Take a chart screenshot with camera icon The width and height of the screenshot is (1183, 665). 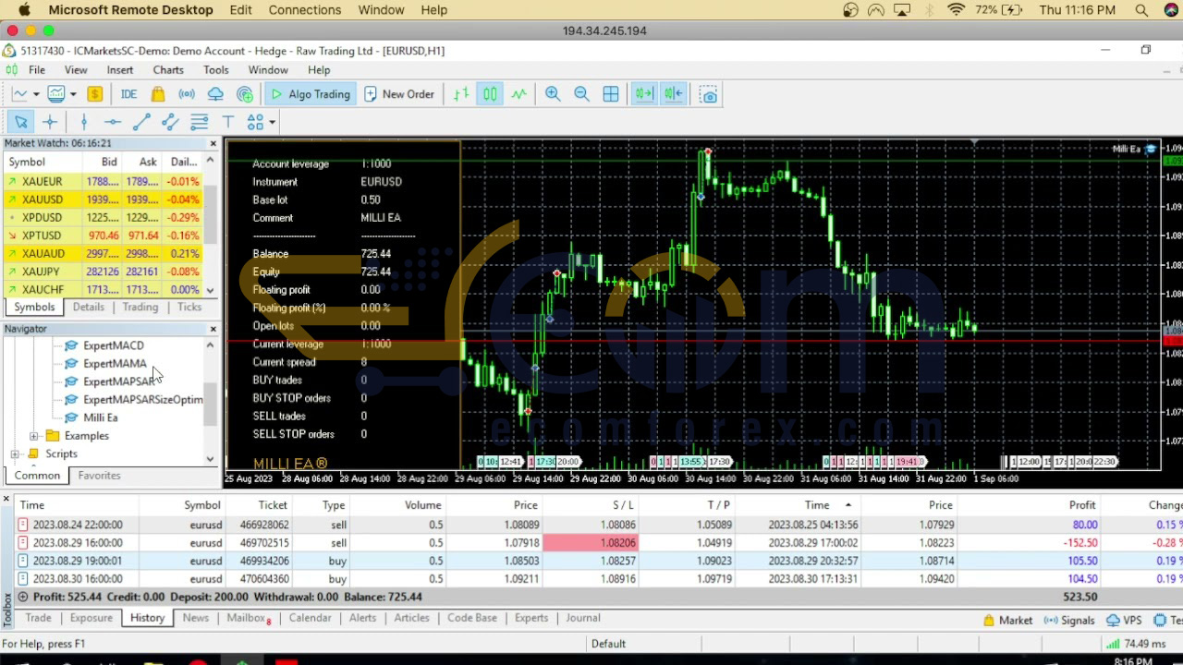tap(708, 94)
